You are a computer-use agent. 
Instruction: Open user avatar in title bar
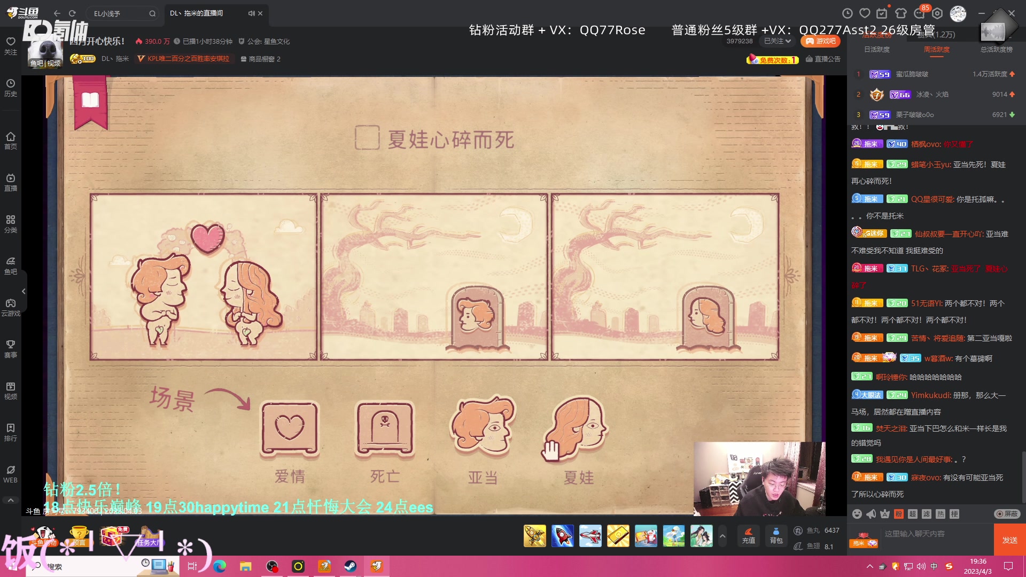958,13
